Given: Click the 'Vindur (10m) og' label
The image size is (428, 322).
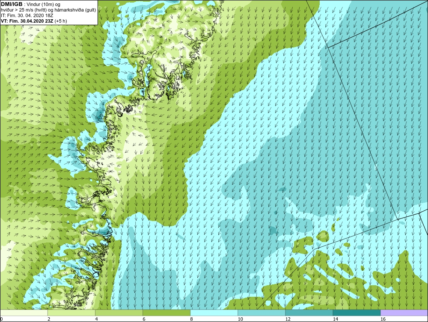Looking at the screenshot, I should tap(44, 4).
